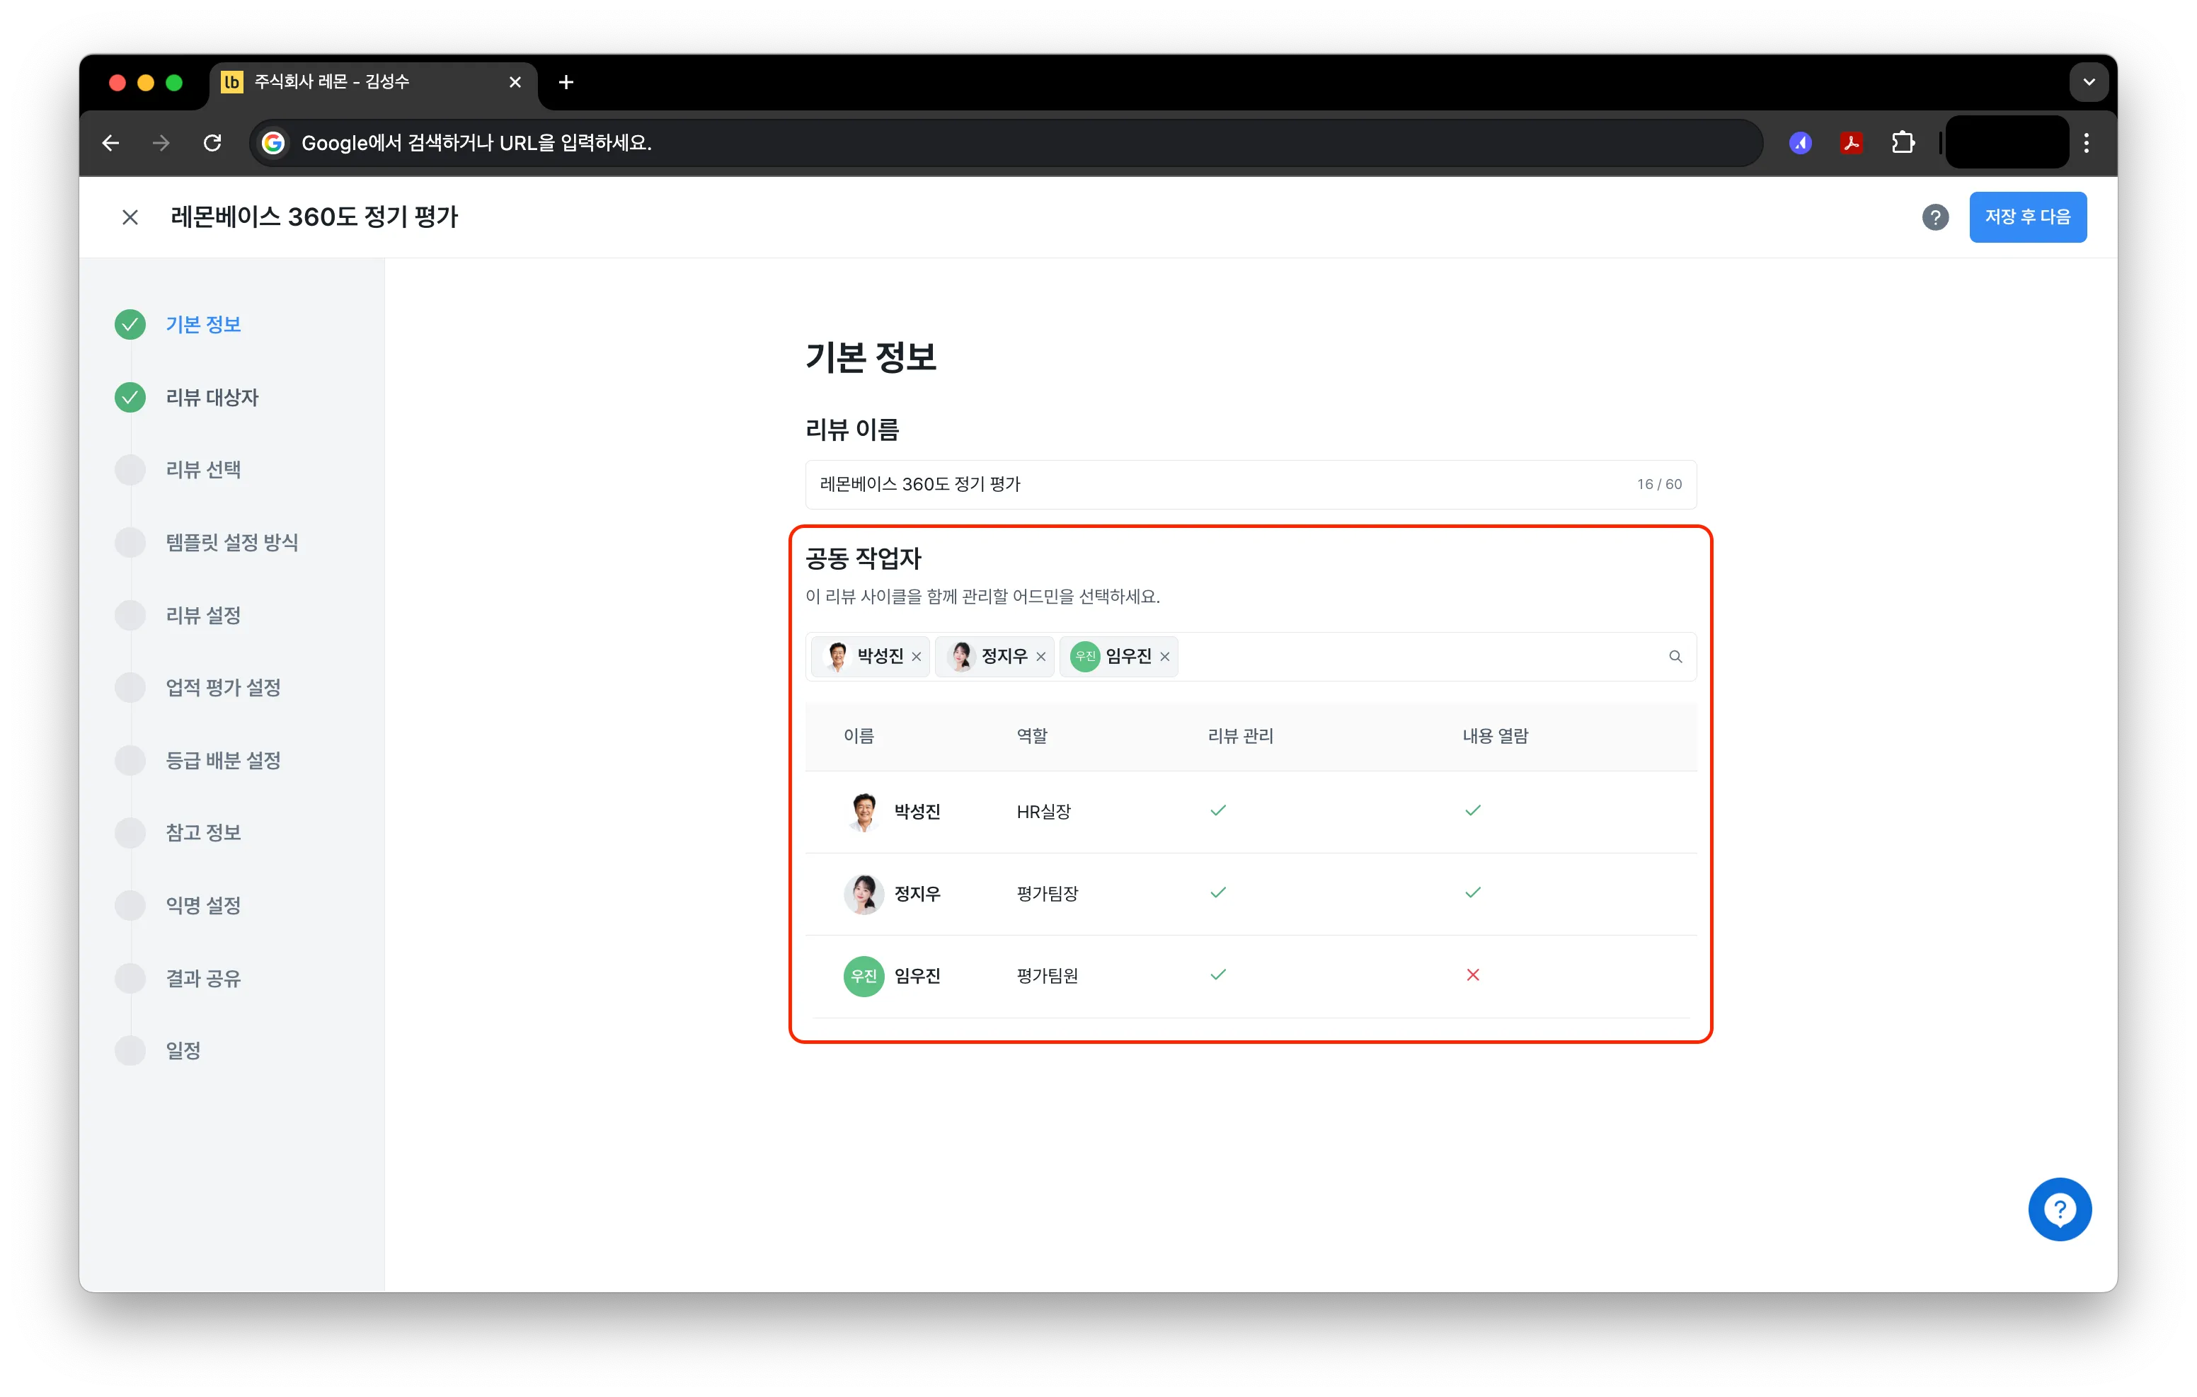Toggle 임우진's red X under 내용 열람
This screenshot has height=1397, width=2197.
(1473, 975)
